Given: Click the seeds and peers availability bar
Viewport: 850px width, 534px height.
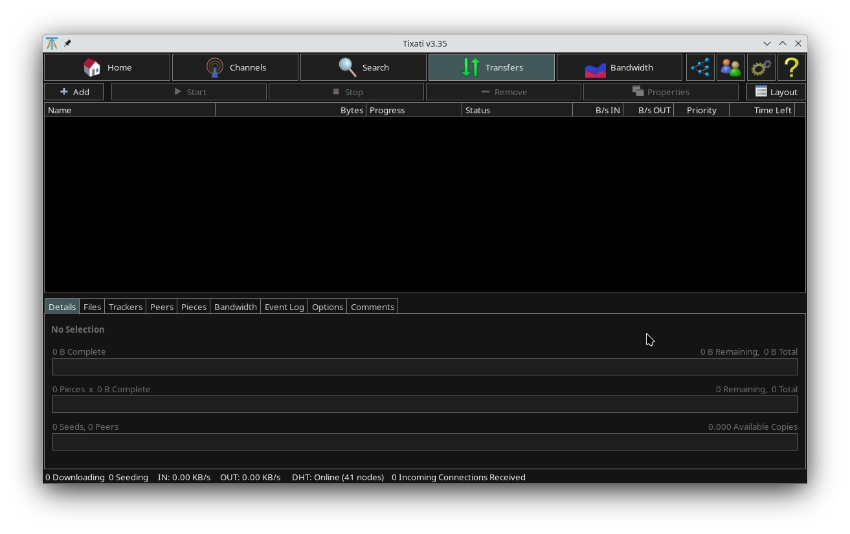Looking at the screenshot, I should click(425, 442).
